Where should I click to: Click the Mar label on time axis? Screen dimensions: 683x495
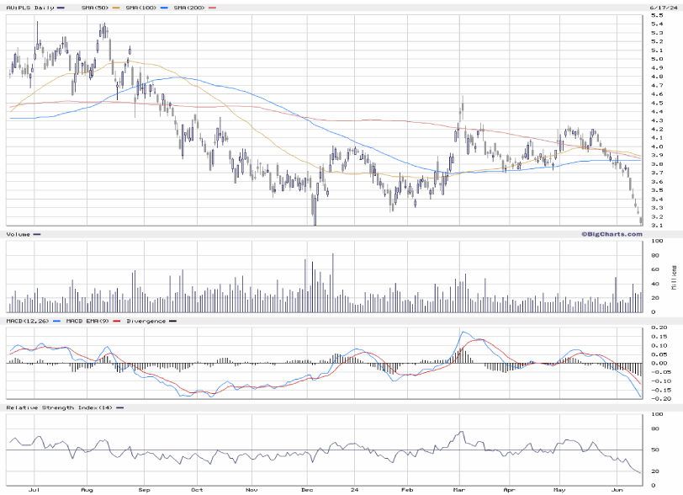pyautogui.click(x=459, y=489)
